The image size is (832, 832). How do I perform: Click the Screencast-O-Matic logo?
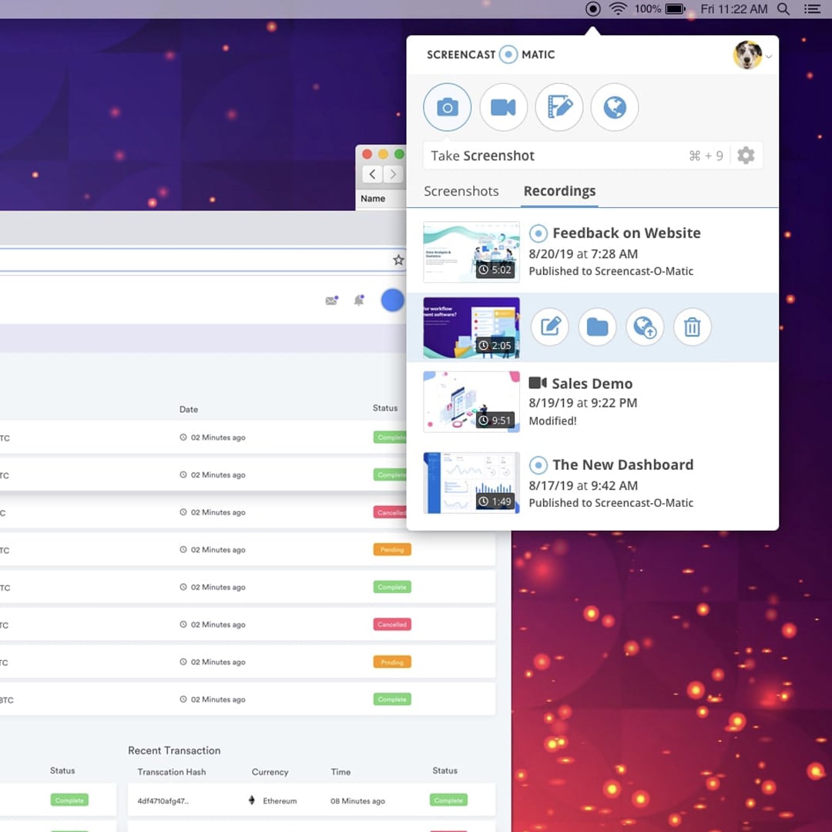[x=491, y=55]
